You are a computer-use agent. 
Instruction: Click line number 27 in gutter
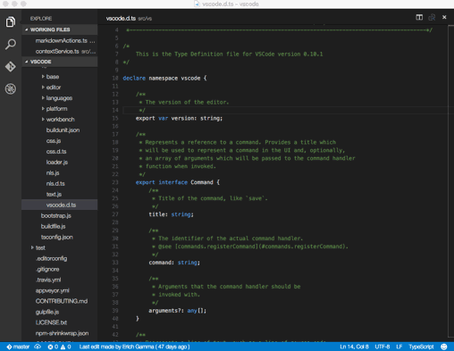coord(115,214)
